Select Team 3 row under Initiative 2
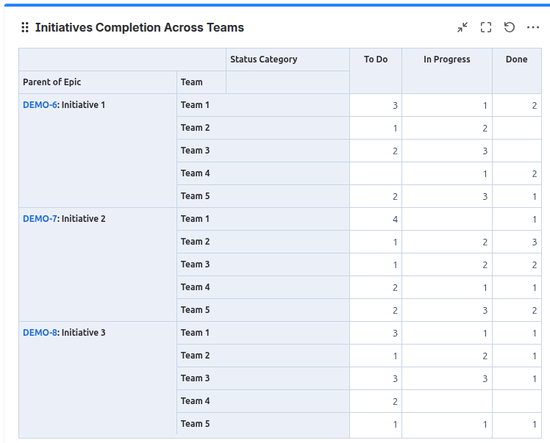Screen dimensions: 550x443 263,264
